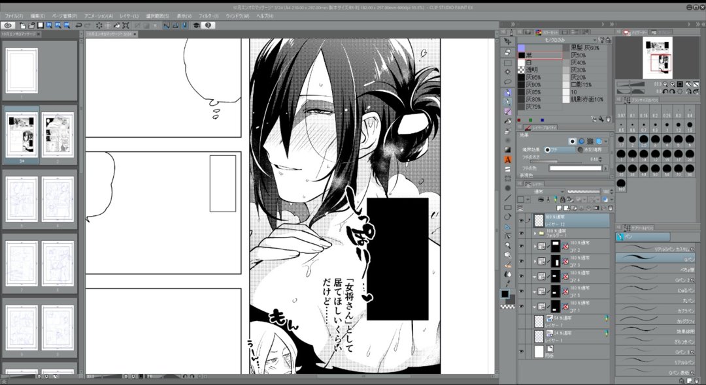The width and height of the screenshot is (706, 385).
Task: Expand the コマ 2 frame folder
Action: click(535, 246)
